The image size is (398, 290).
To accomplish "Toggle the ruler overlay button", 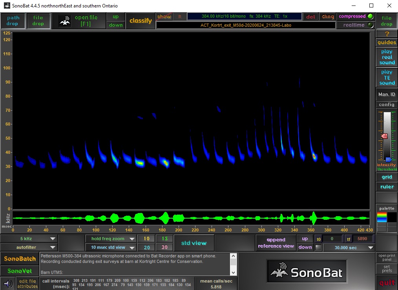I will [387, 187].
